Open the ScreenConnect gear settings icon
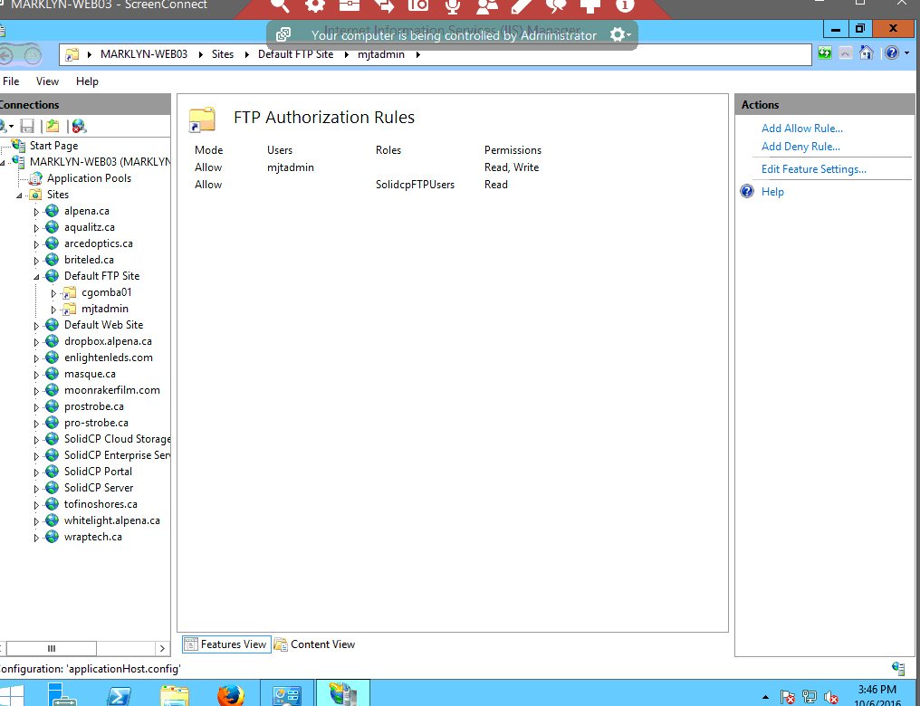Viewport: 920px width, 706px height. click(315, 5)
